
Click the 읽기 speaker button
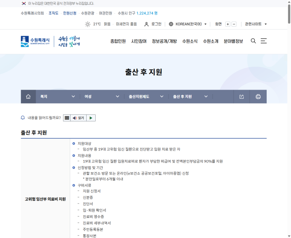(78, 118)
